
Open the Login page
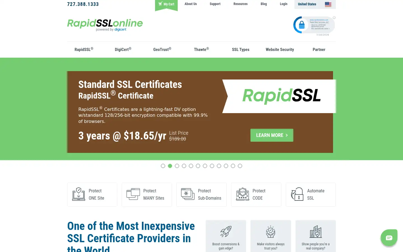pyautogui.click(x=283, y=4)
